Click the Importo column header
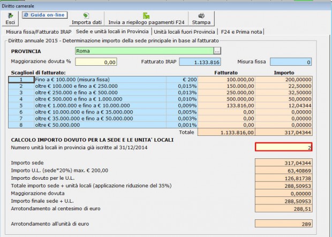 pos(284,73)
